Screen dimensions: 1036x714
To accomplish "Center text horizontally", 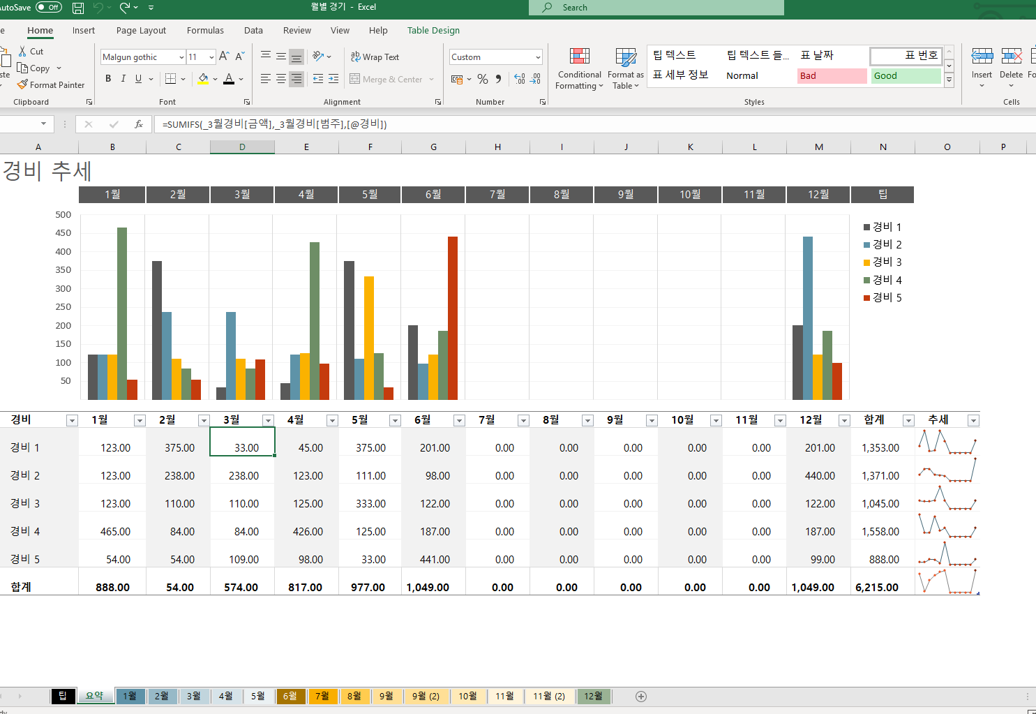I will click(x=281, y=79).
